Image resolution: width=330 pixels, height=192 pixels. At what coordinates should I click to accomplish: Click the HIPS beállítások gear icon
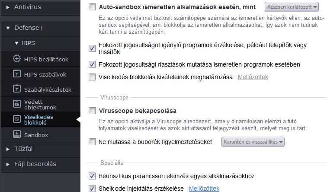17,58
